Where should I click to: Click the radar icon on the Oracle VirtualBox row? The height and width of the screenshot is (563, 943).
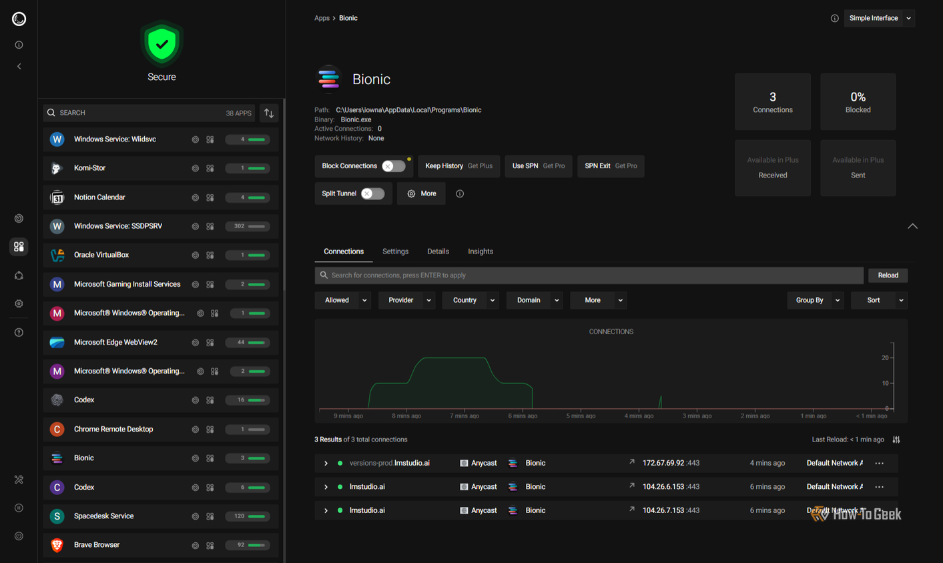coord(196,255)
